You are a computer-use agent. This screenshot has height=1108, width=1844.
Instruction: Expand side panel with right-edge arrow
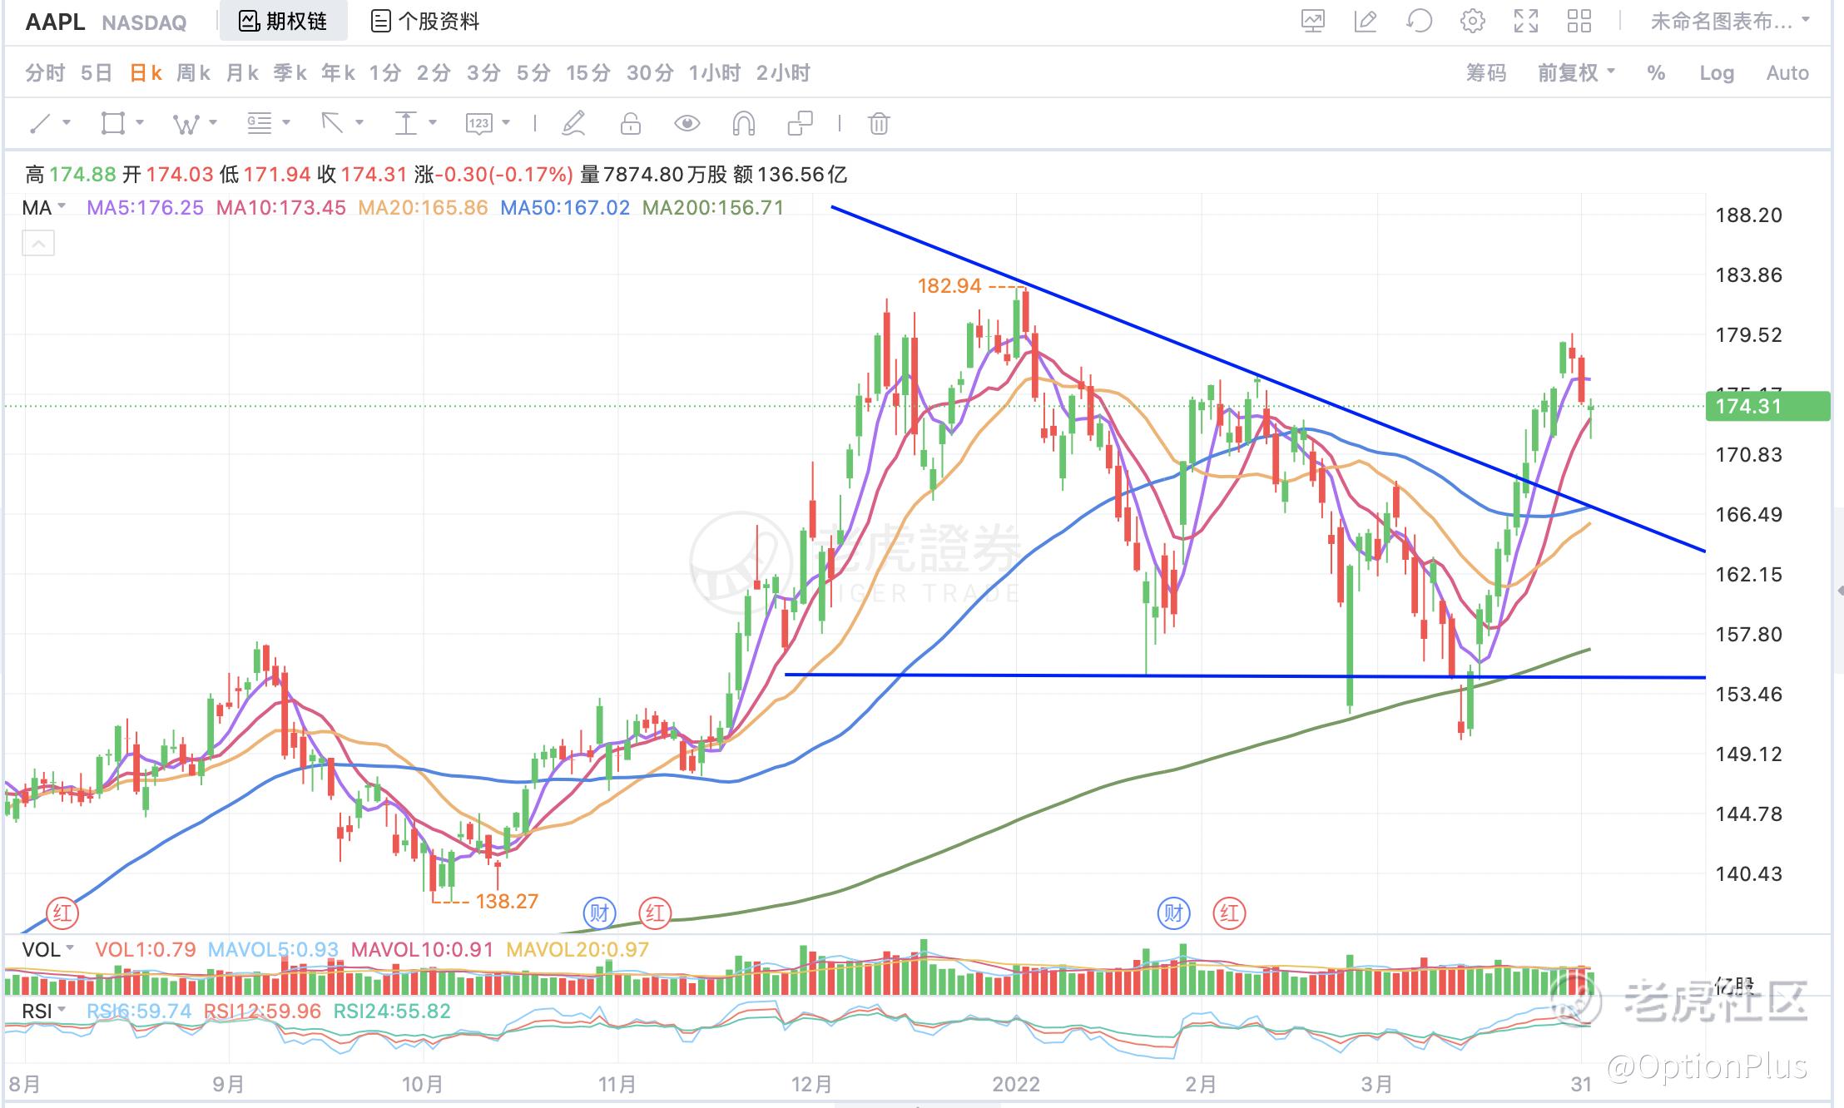click(x=1839, y=591)
